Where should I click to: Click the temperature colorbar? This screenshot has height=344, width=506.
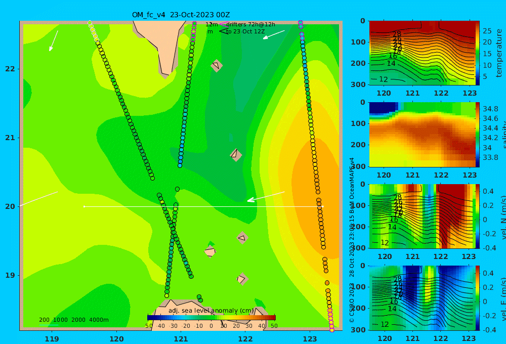pos(478,53)
